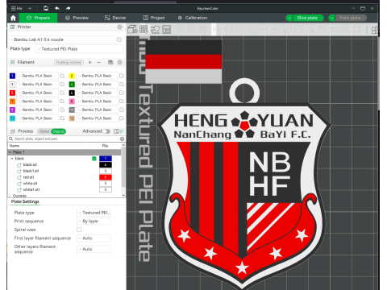Click the AMS sync filament icon
Viewport: 387px width, 290px height.
coord(110,62)
